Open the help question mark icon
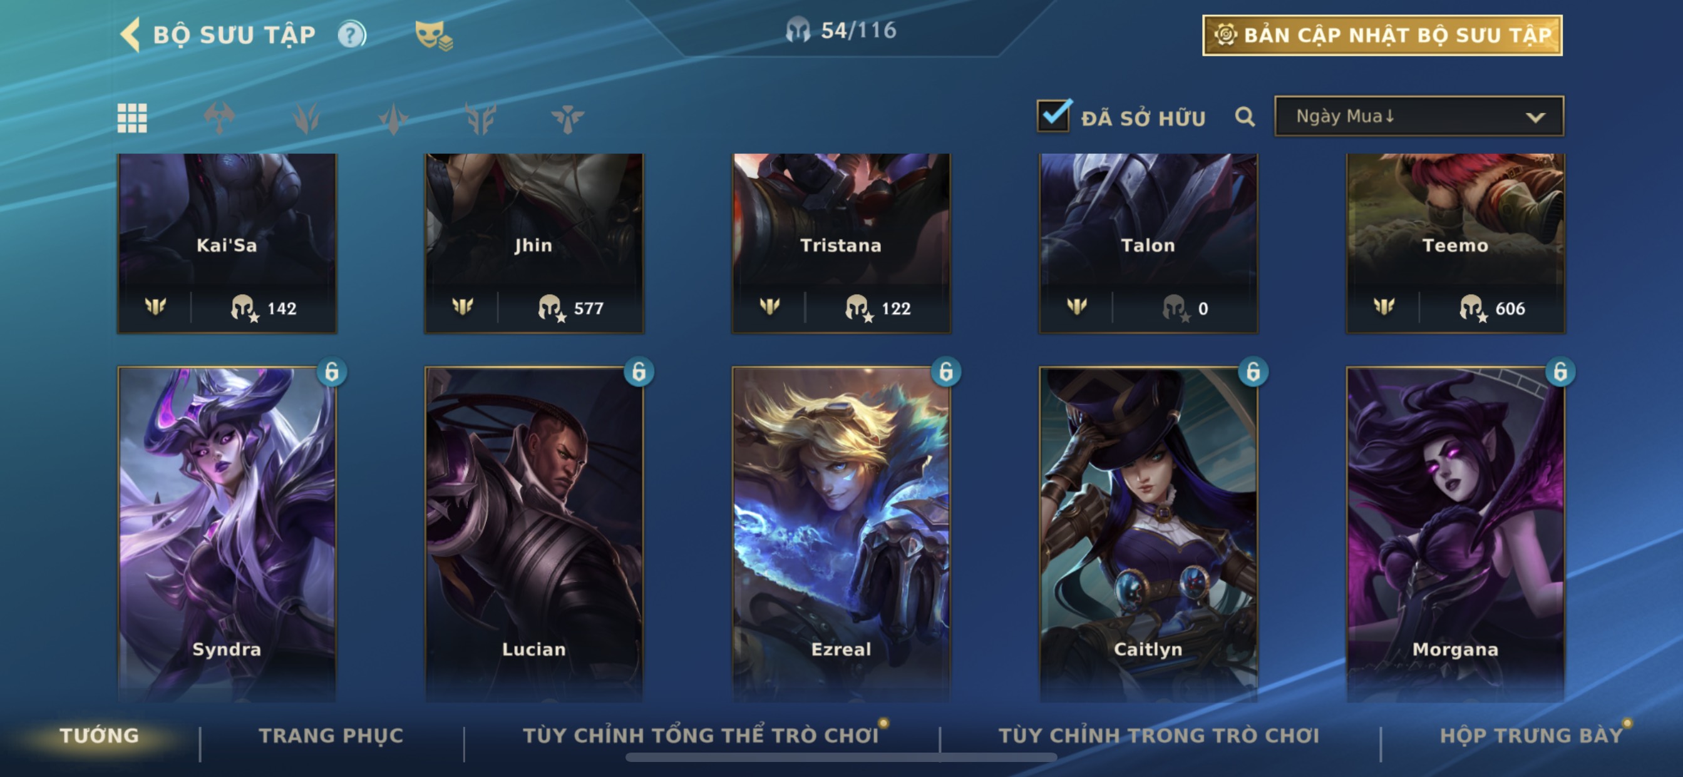Viewport: 1683px width, 777px height. (x=351, y=34)
